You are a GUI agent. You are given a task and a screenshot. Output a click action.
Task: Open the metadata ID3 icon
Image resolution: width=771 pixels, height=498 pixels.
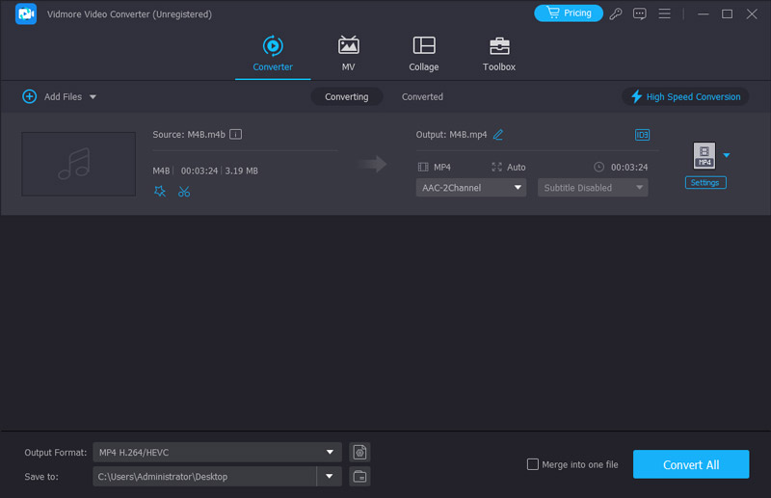642,135
